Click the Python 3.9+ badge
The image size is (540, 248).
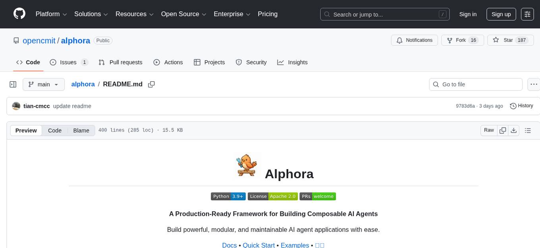(x=228, y=196)
